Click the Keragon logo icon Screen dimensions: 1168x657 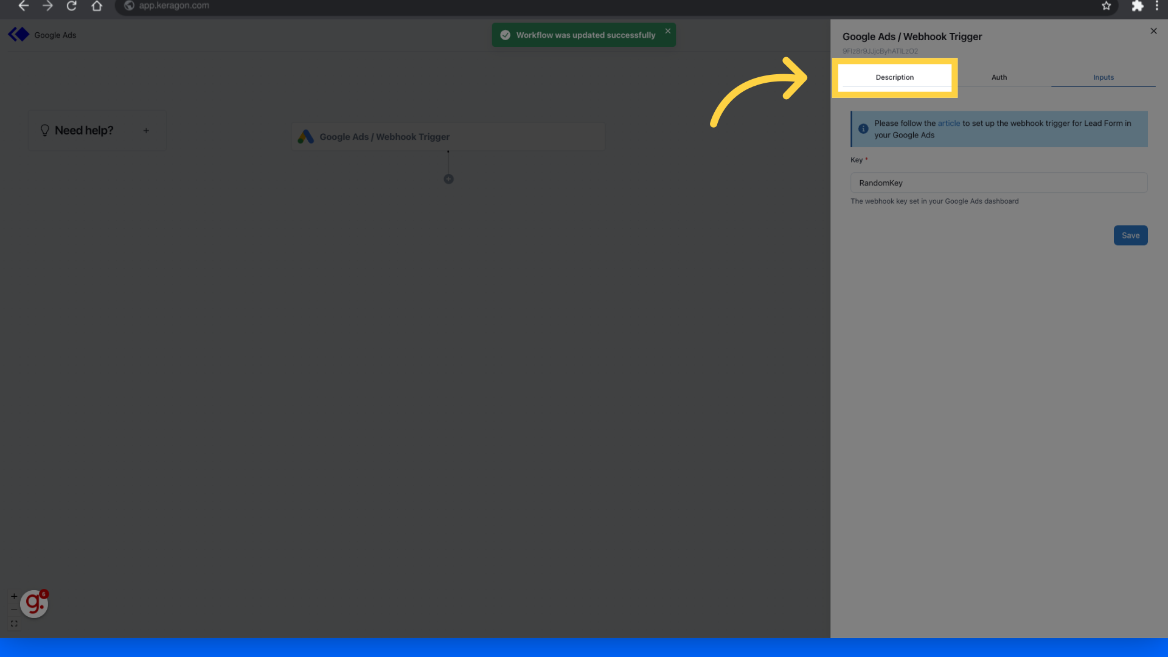[19, 35]
